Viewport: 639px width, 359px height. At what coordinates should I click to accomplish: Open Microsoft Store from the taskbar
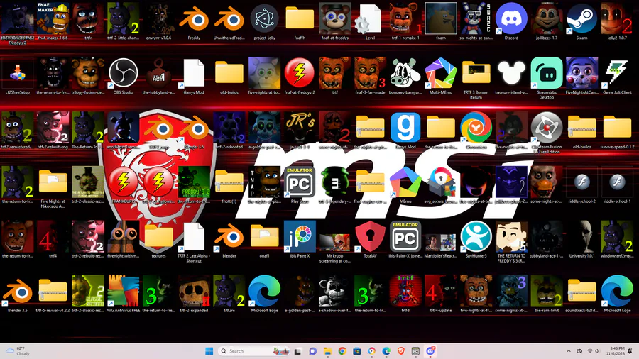pos(356,351)
